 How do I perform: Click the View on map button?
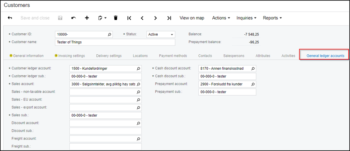(x=192, y=18)
